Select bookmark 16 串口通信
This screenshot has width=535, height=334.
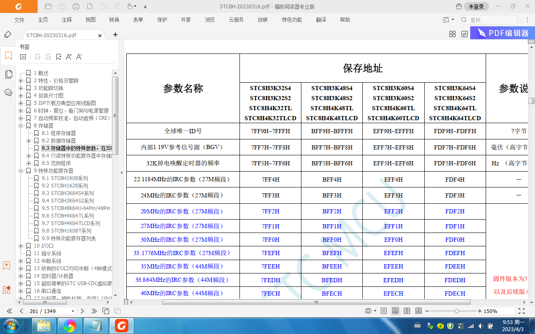pyautogui.click(x=47, y=291)
